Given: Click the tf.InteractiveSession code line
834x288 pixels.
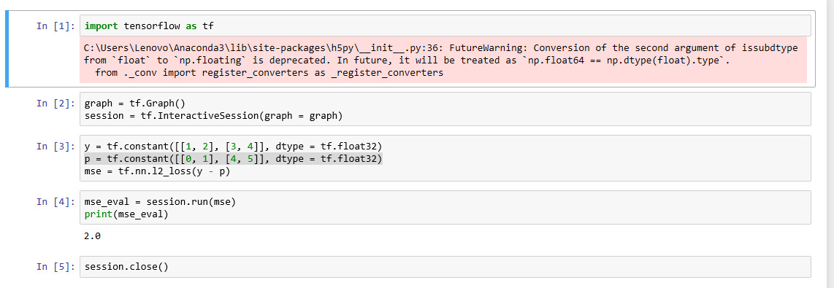Looking at the screenshot, I should click(213, 115).
